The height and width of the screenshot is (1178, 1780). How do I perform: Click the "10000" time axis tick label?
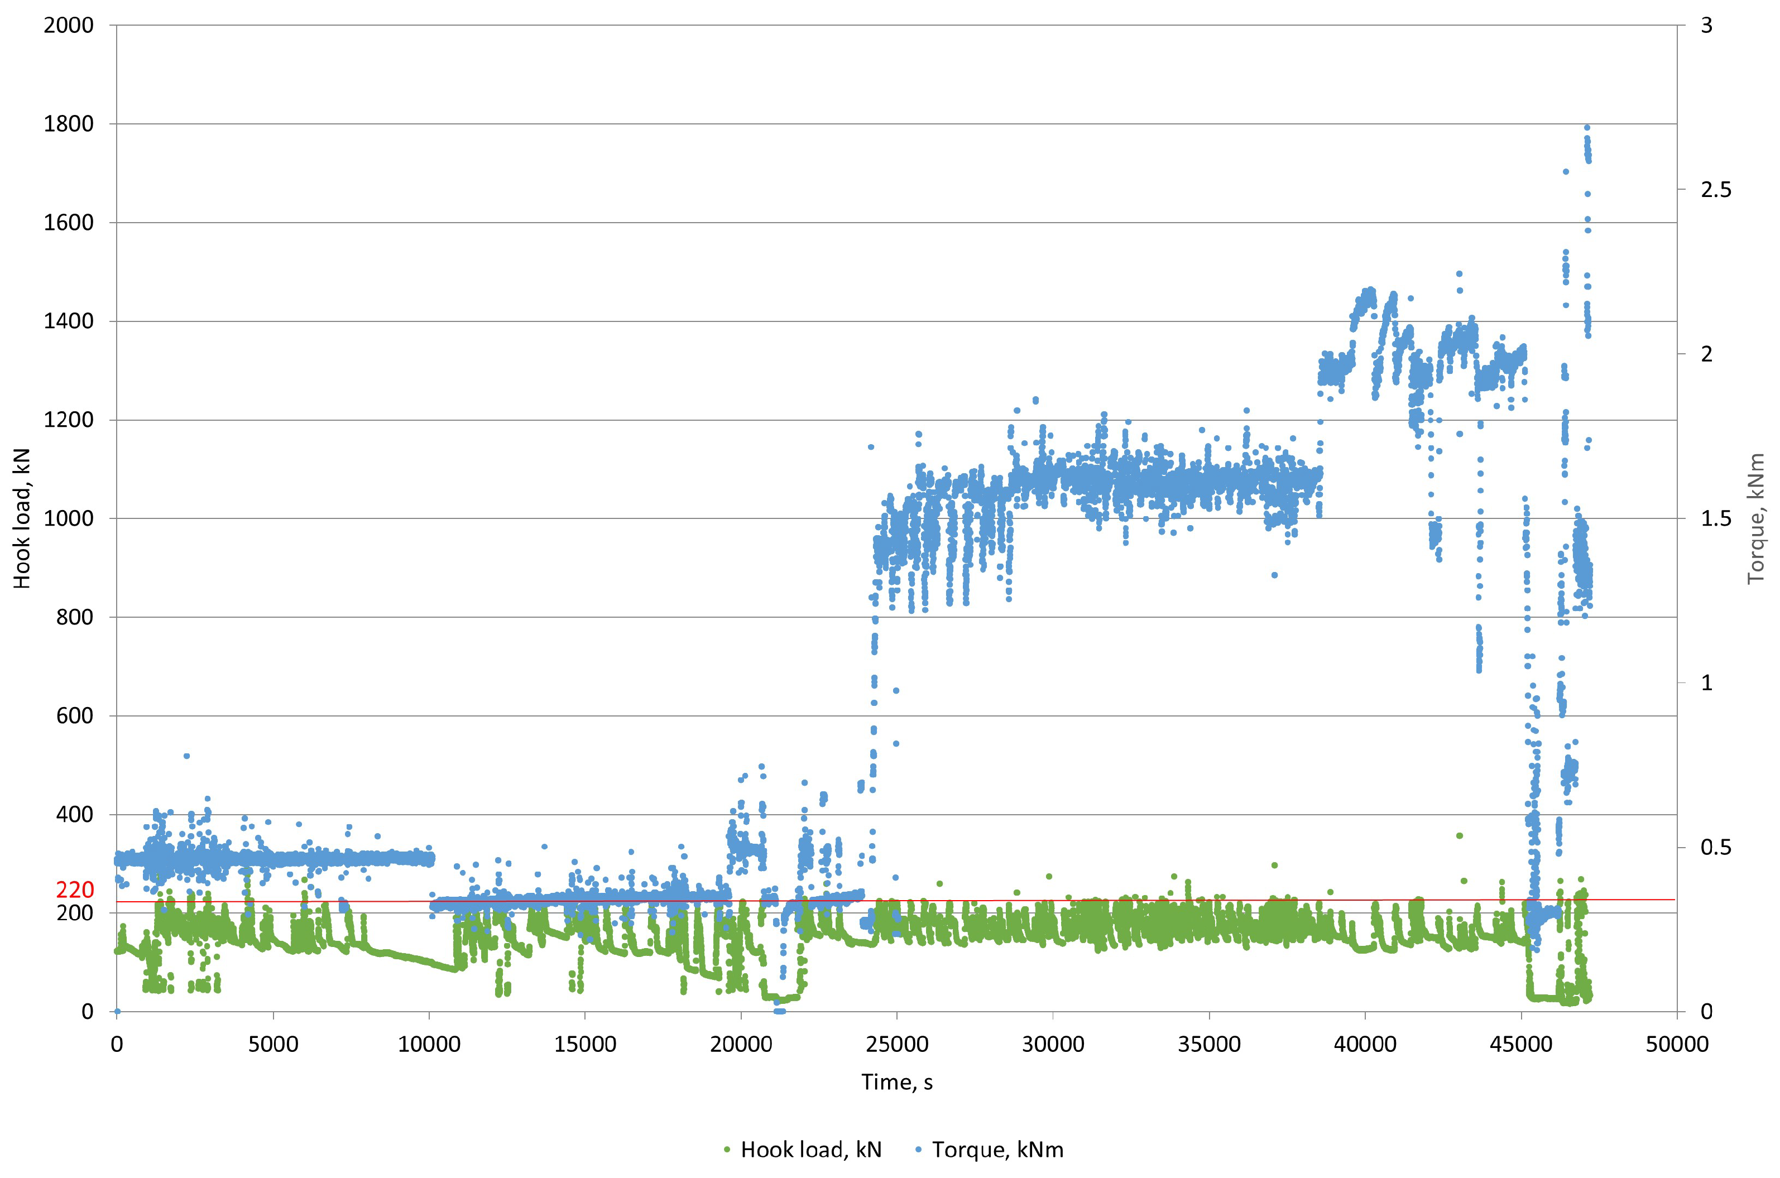(x=429, y=1044)
